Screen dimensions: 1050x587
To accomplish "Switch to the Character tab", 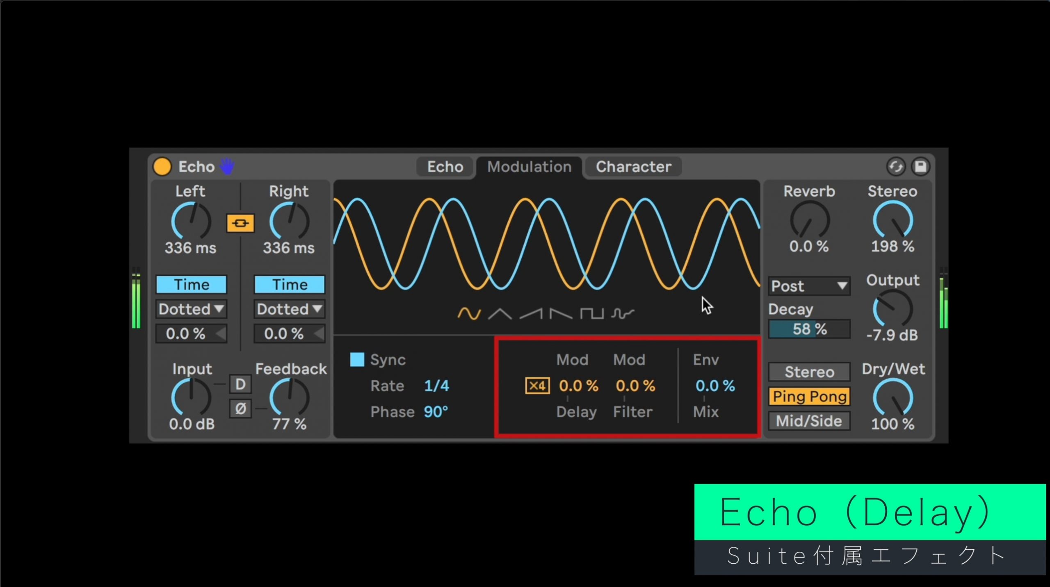I will click(633, 167).
